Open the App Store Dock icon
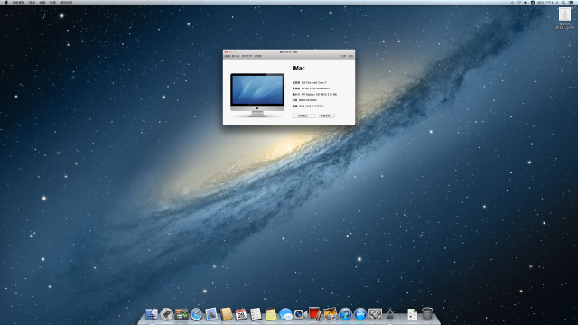Screen dimensions: 578x325 pyautogui.click(x=360, y=314)
